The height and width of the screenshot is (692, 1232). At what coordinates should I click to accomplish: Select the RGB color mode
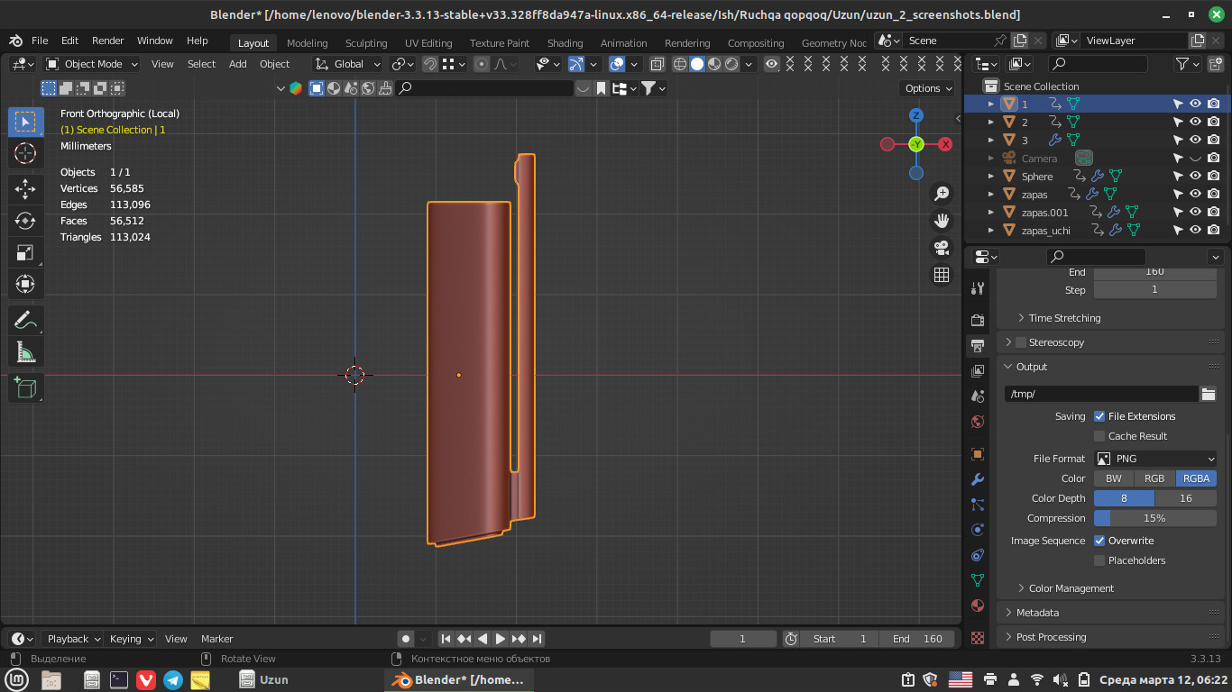pos(1154,478)
